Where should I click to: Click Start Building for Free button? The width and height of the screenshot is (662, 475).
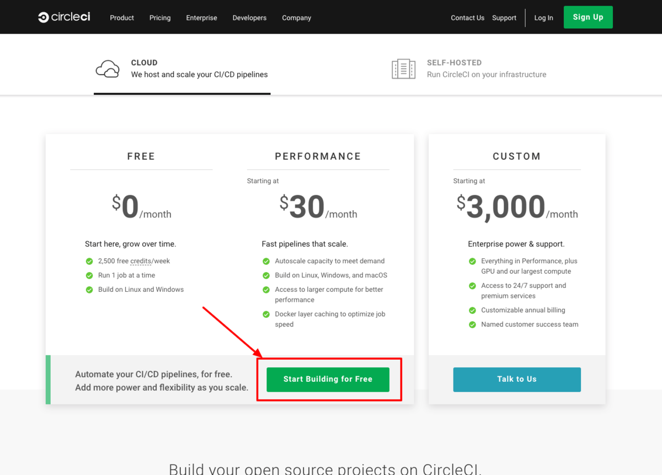[x=328, y=380]
